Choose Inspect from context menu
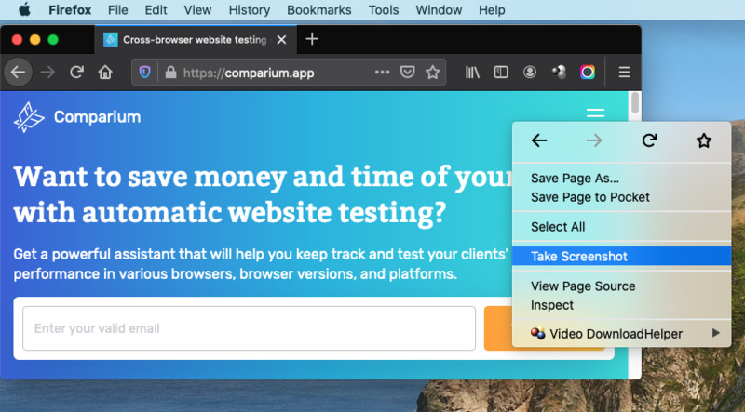 [621, 305]
